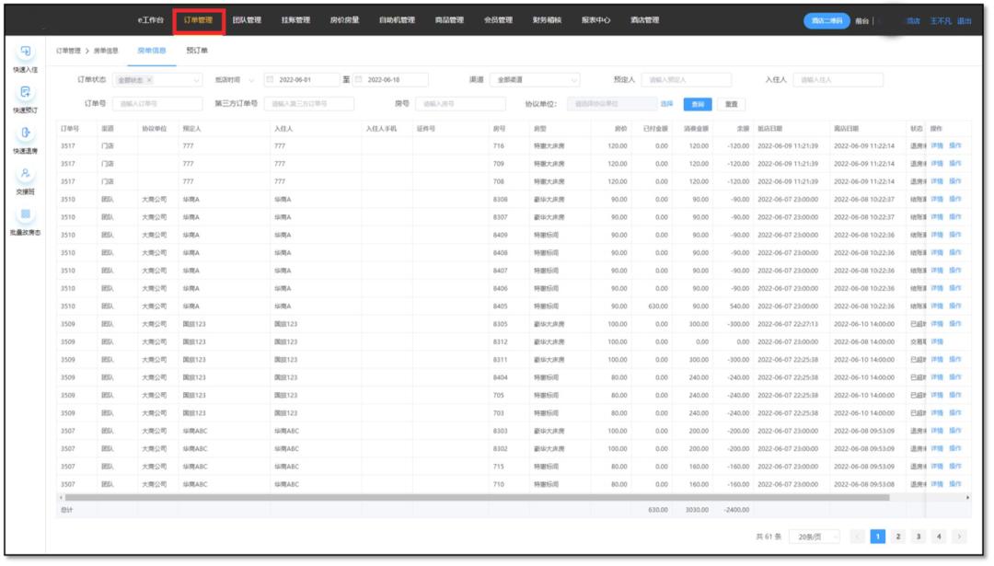Remove the 全部状态 tag with its x
Image resolution: width=994 pixels, height=566 pixels.
pyautogui.click(x=149, y=80)
